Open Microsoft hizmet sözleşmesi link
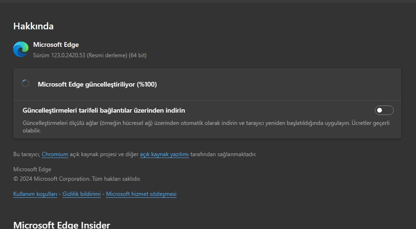 click(141, 194)
